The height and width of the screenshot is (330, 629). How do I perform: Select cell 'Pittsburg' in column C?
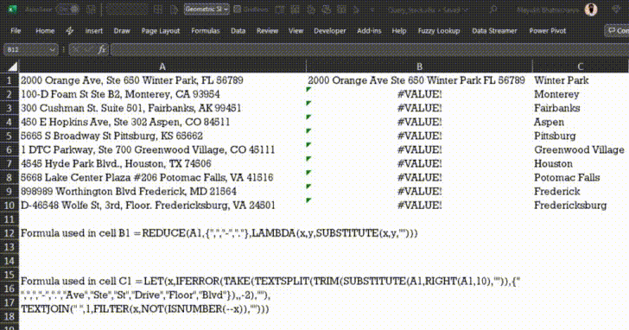click(581, 136)
